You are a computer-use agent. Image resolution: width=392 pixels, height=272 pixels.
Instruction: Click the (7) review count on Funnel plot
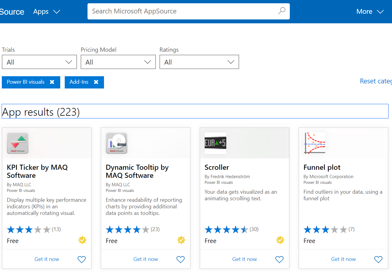tap(352, 229)
